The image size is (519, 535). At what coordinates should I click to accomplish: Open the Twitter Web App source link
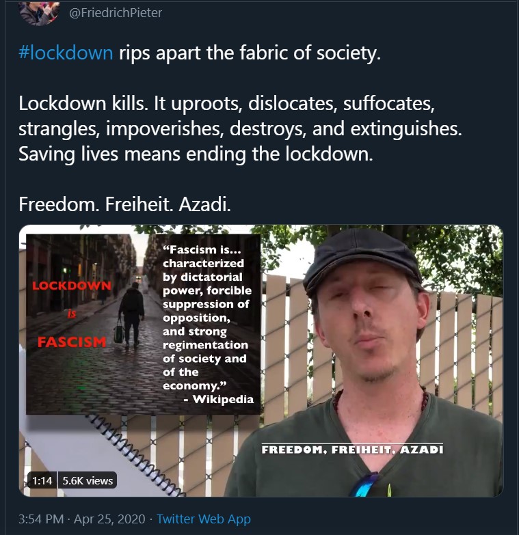(204, 519)
